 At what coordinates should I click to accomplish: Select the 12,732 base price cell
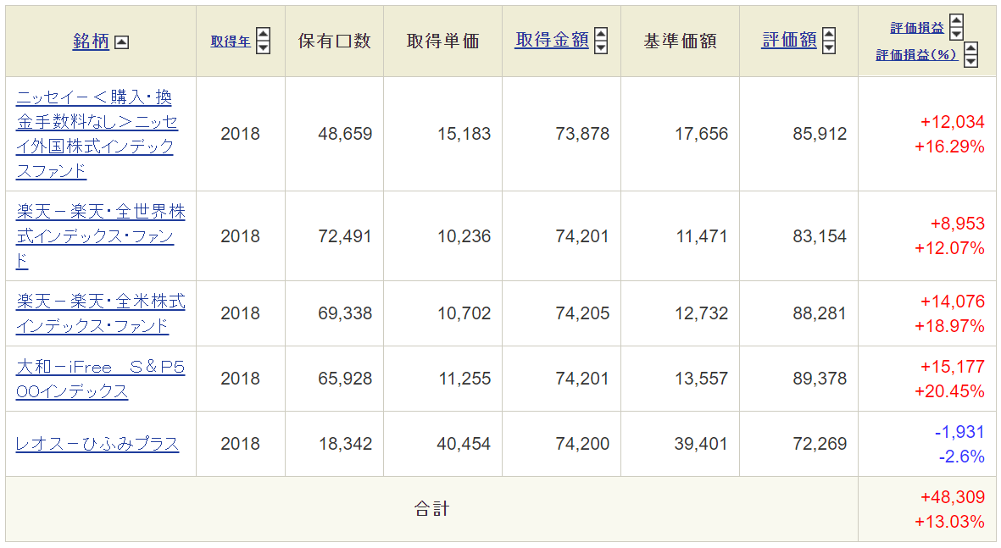702,313
